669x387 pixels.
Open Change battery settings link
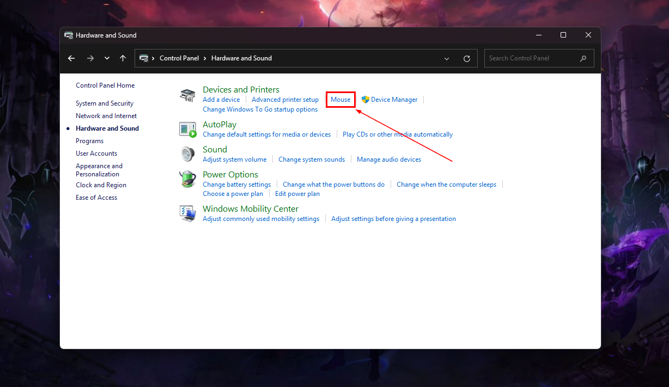236,185
